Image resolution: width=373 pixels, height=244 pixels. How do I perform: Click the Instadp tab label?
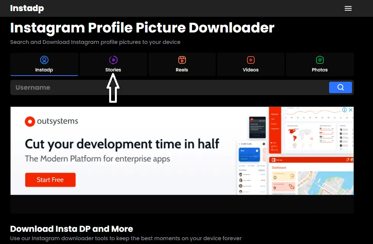pos(44,69)
